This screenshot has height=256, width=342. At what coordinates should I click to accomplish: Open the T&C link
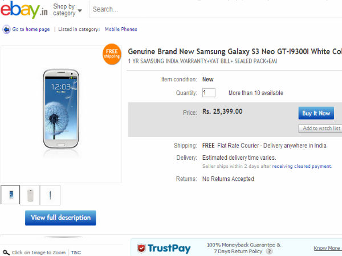coord(76,252)
